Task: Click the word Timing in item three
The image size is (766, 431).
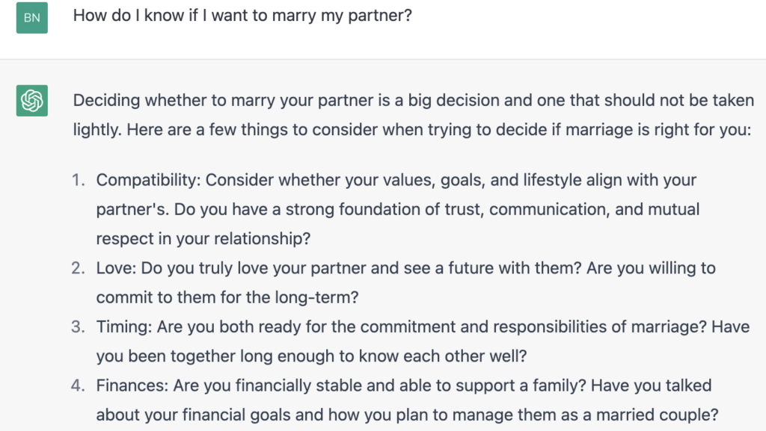Action: 124,326
